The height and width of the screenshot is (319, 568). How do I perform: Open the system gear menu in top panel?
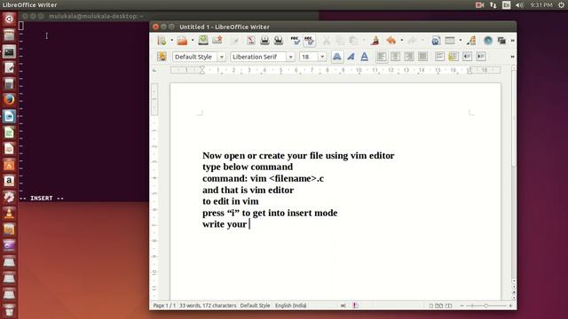(561, 5)
